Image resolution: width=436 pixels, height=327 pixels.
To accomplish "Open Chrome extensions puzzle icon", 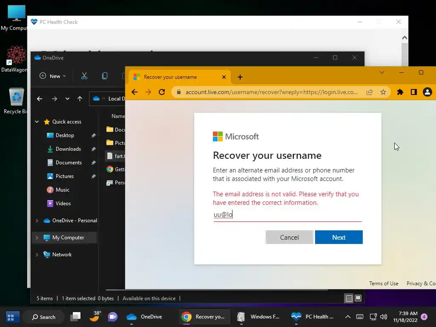I will click(x=400, y=92).
